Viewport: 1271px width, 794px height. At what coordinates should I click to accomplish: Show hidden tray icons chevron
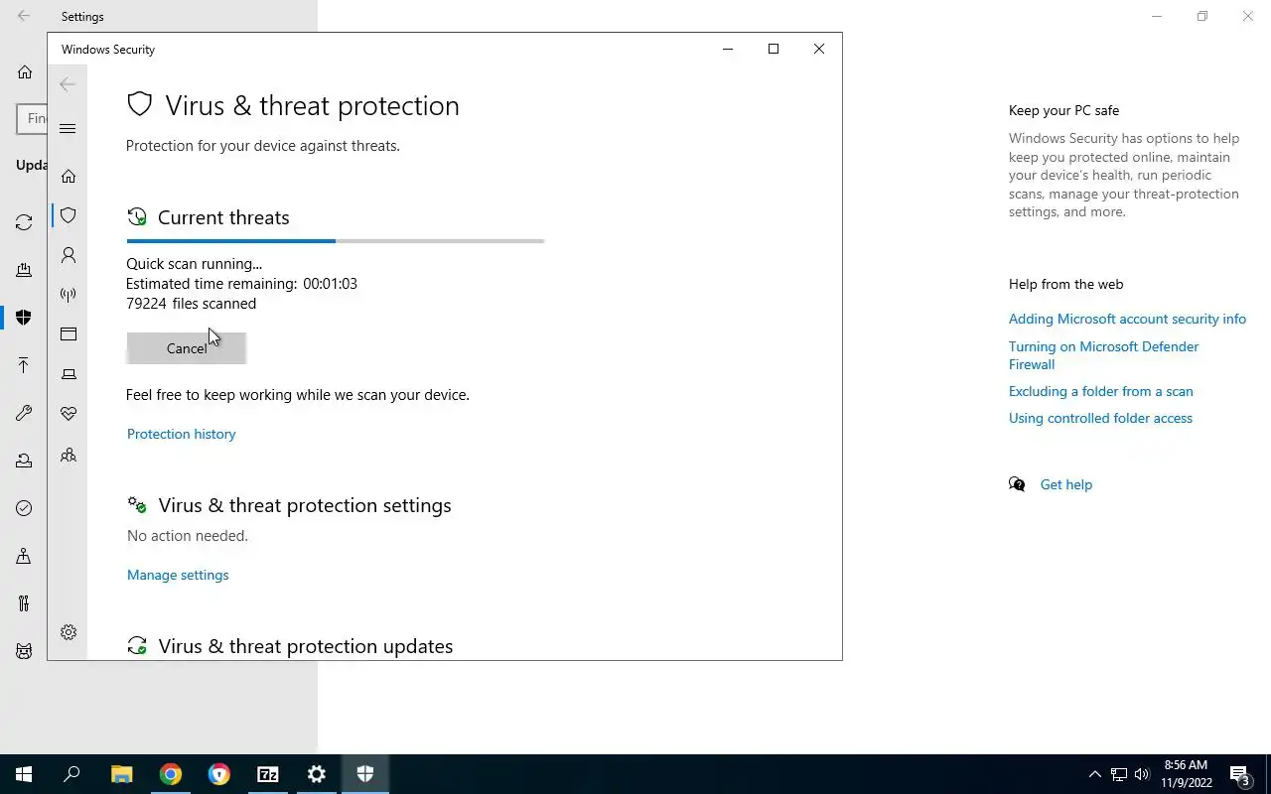click(x=1094, y=774)
